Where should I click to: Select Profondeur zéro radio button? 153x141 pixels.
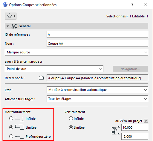(x=11, y=136)
